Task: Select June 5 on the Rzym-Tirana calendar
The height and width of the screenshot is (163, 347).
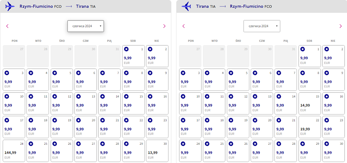Action: click(x=62, y=80)
